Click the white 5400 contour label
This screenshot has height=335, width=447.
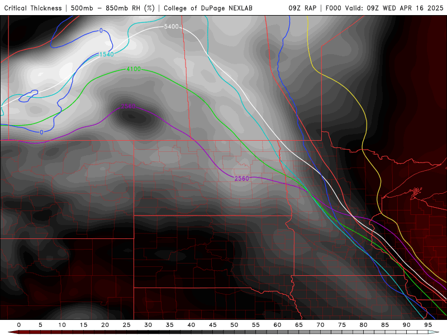172,26
